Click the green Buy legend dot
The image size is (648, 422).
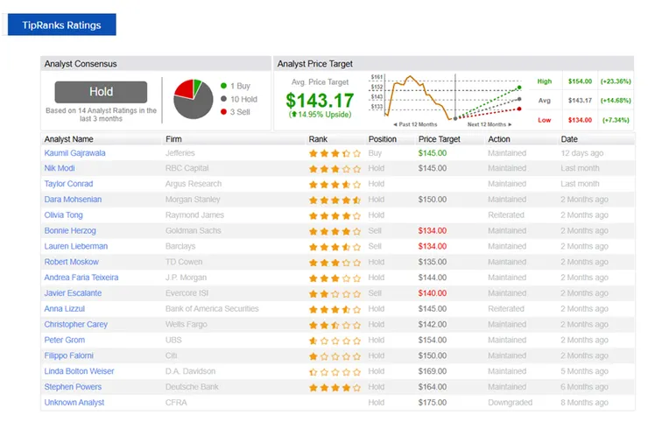point(223,86)
